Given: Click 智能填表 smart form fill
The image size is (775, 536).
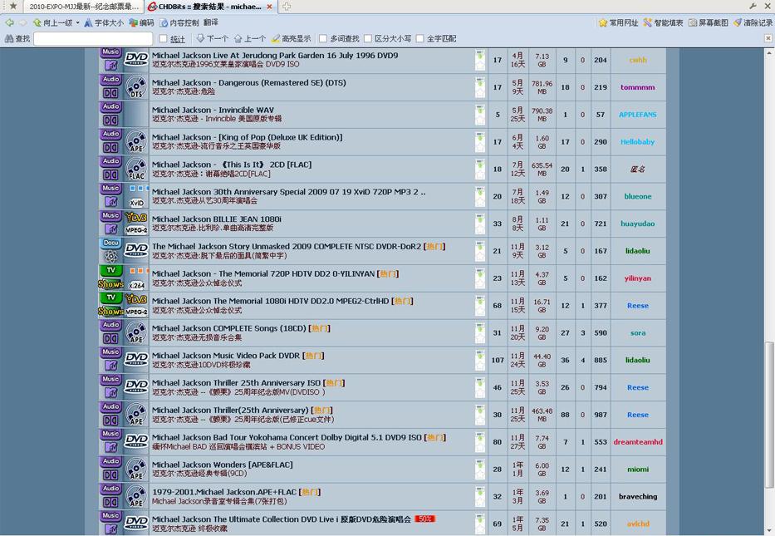Looking at the screenshot, I should [x=663, y=22].
